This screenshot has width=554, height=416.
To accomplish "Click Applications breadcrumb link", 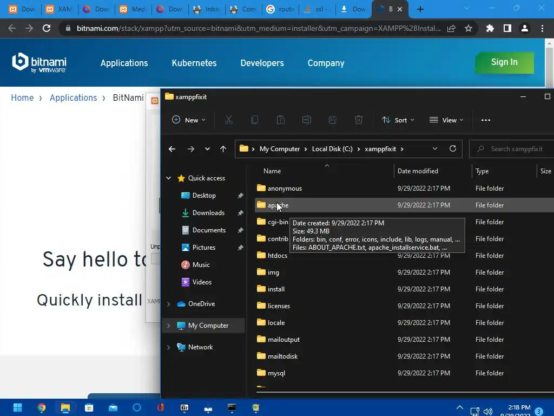I will [73, 97].
